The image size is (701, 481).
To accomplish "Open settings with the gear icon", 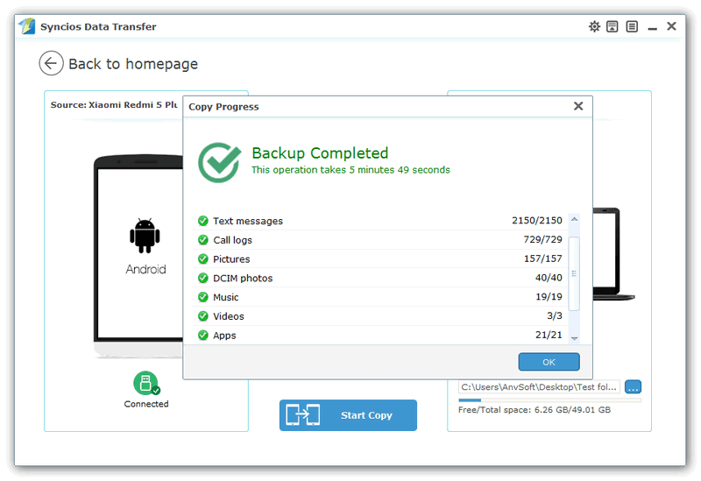I will pyautogui.click(x=594, y=26).
